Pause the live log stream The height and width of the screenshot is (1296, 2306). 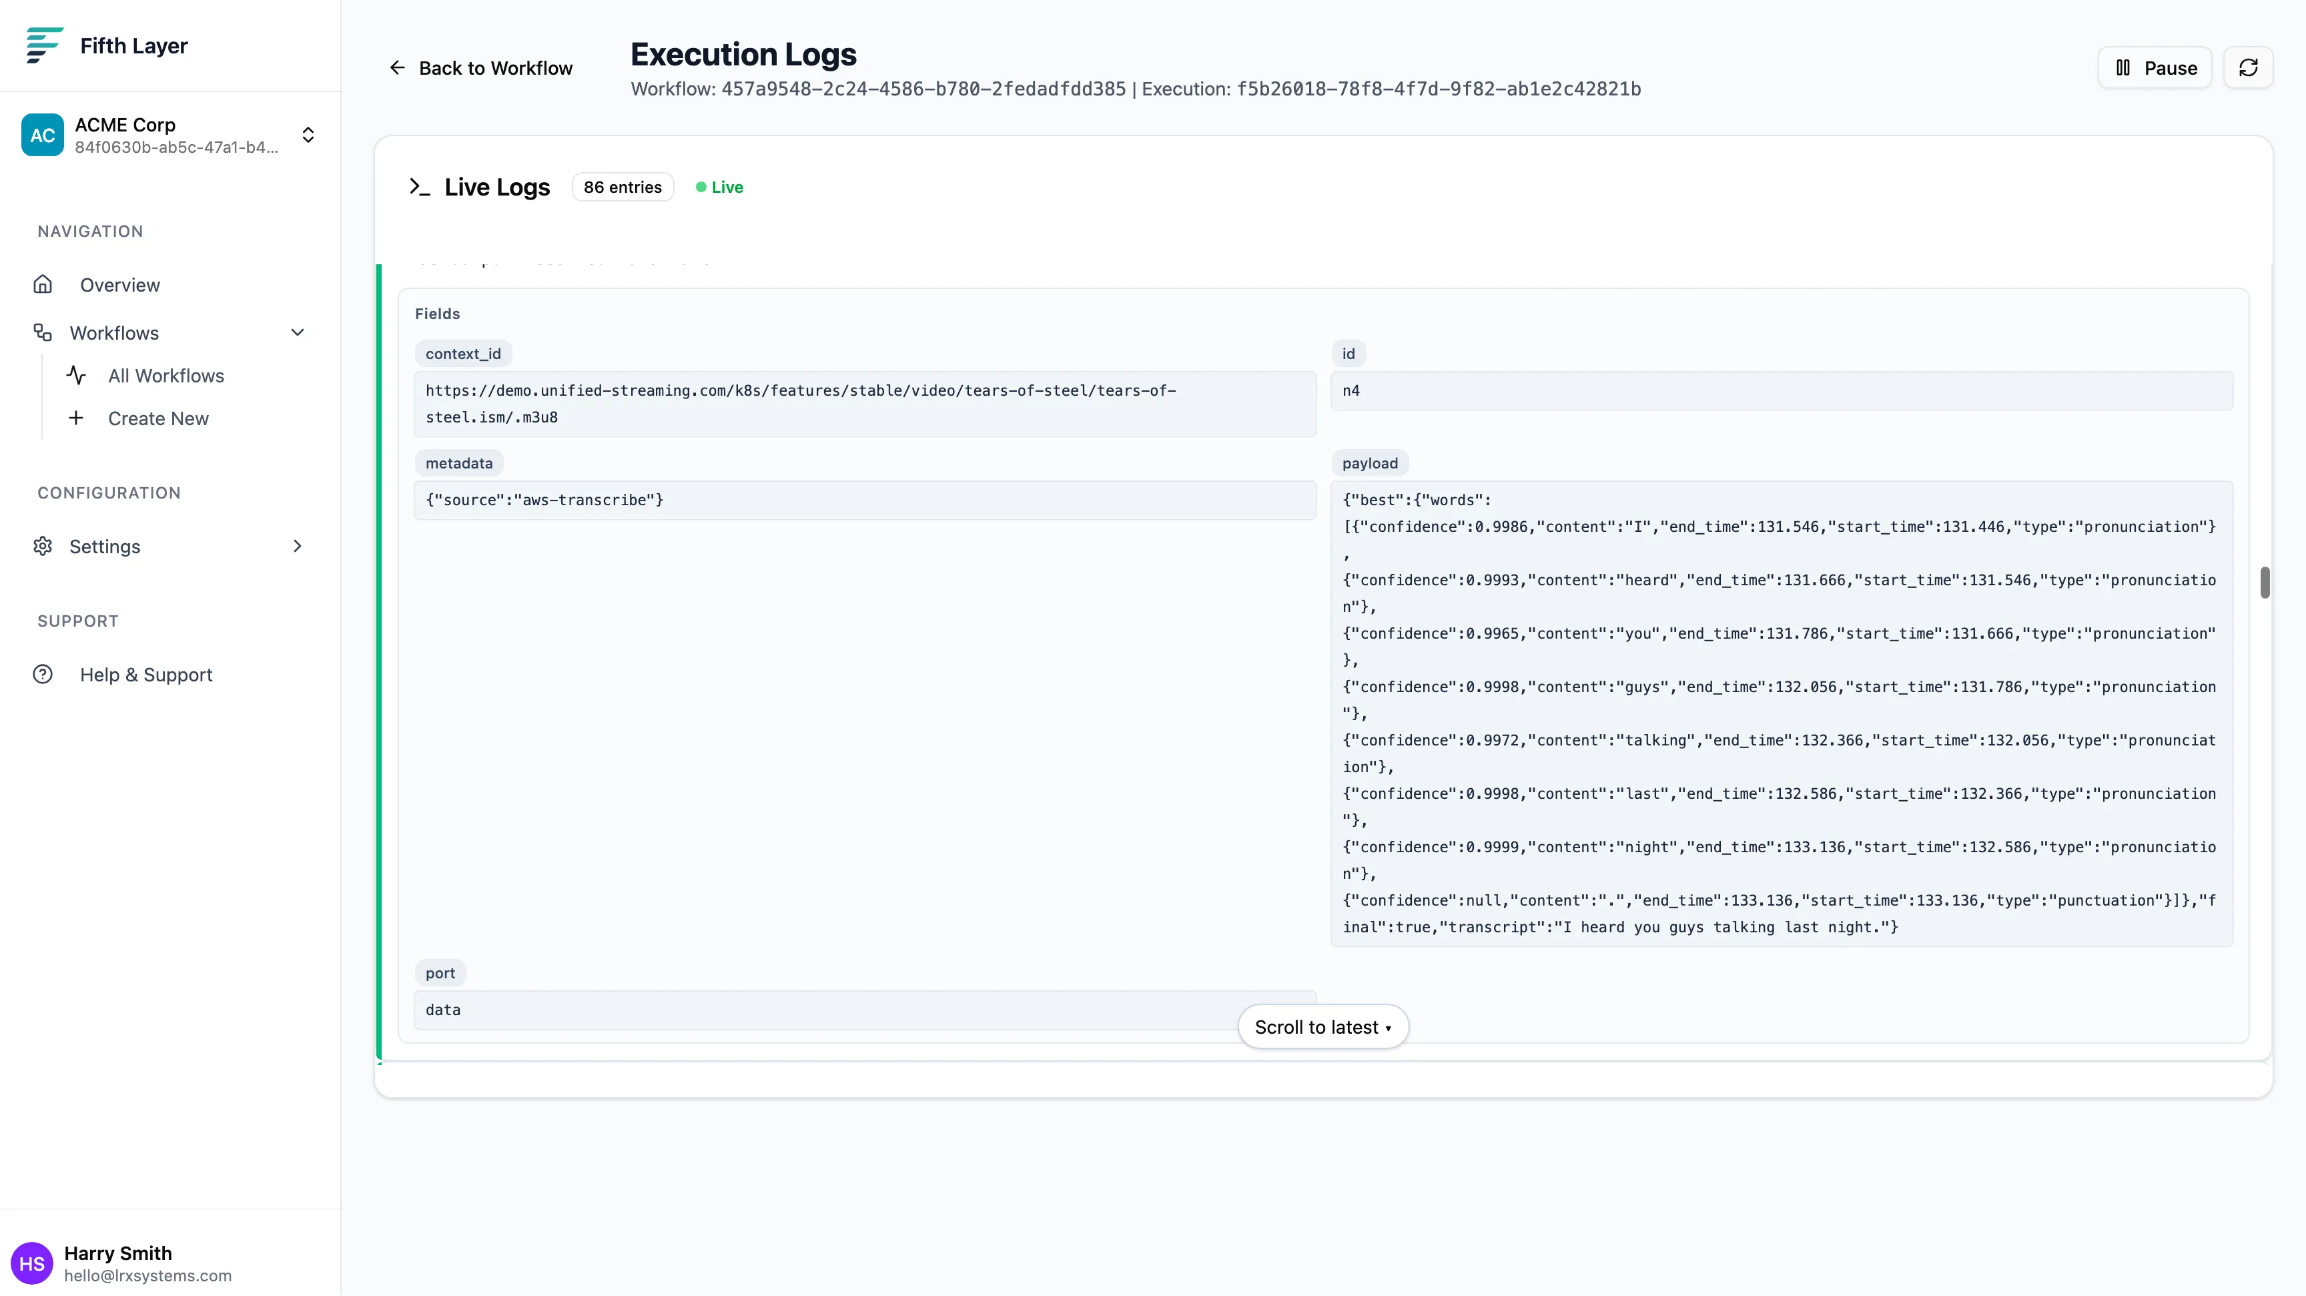(2155, 67)
